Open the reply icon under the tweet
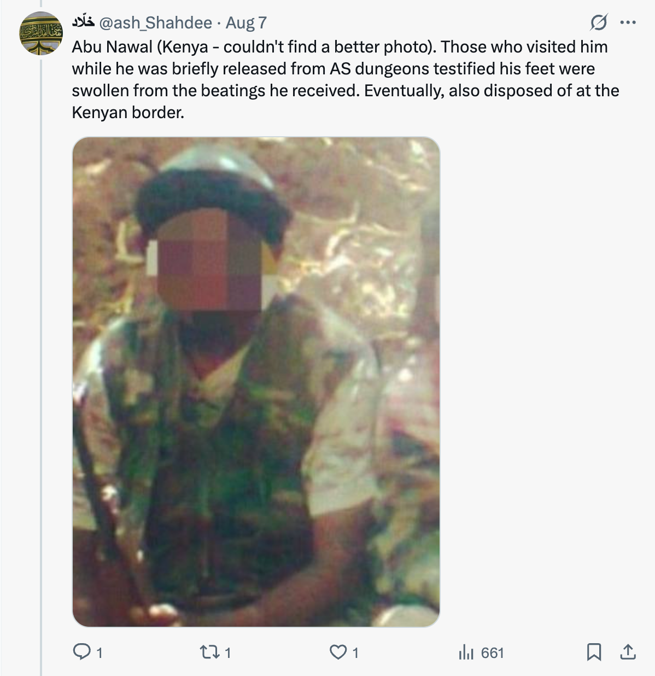 pyautogui.click(x=82, y=651)
